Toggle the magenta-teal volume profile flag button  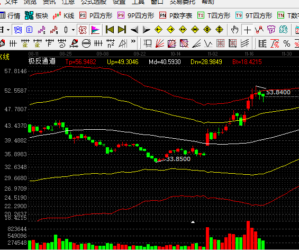[95, 30]
